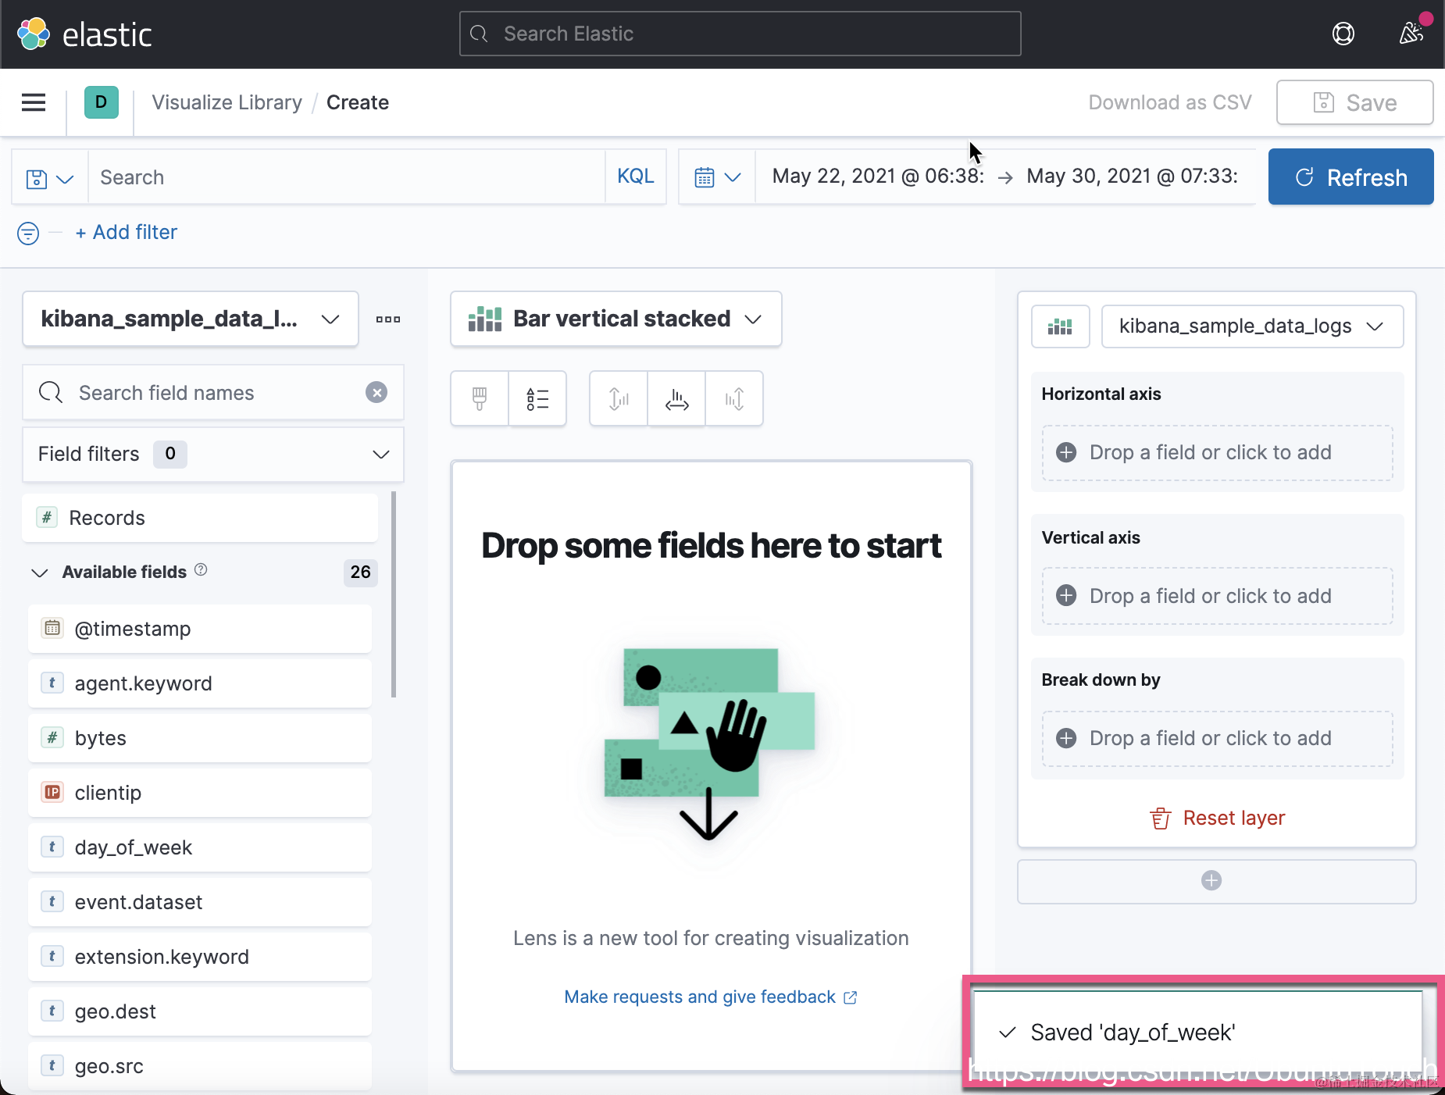Open index pattern options three dots
Image resolution: width=1445 pixels, height=1095 pixels.
coord(388,319)
